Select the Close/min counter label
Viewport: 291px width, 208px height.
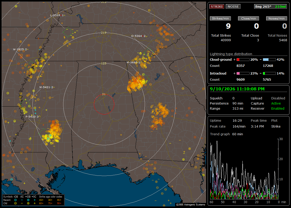[249, 18]
